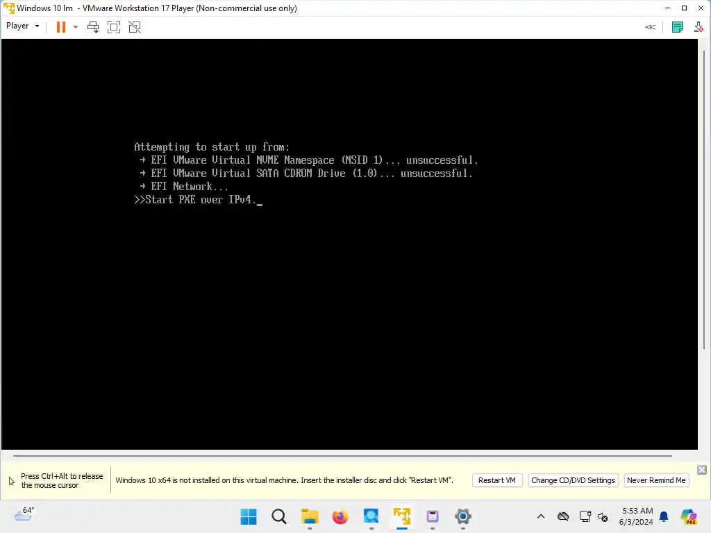
Task: Click the horizontal scrollbar below the console
Action: pos(342,455)
